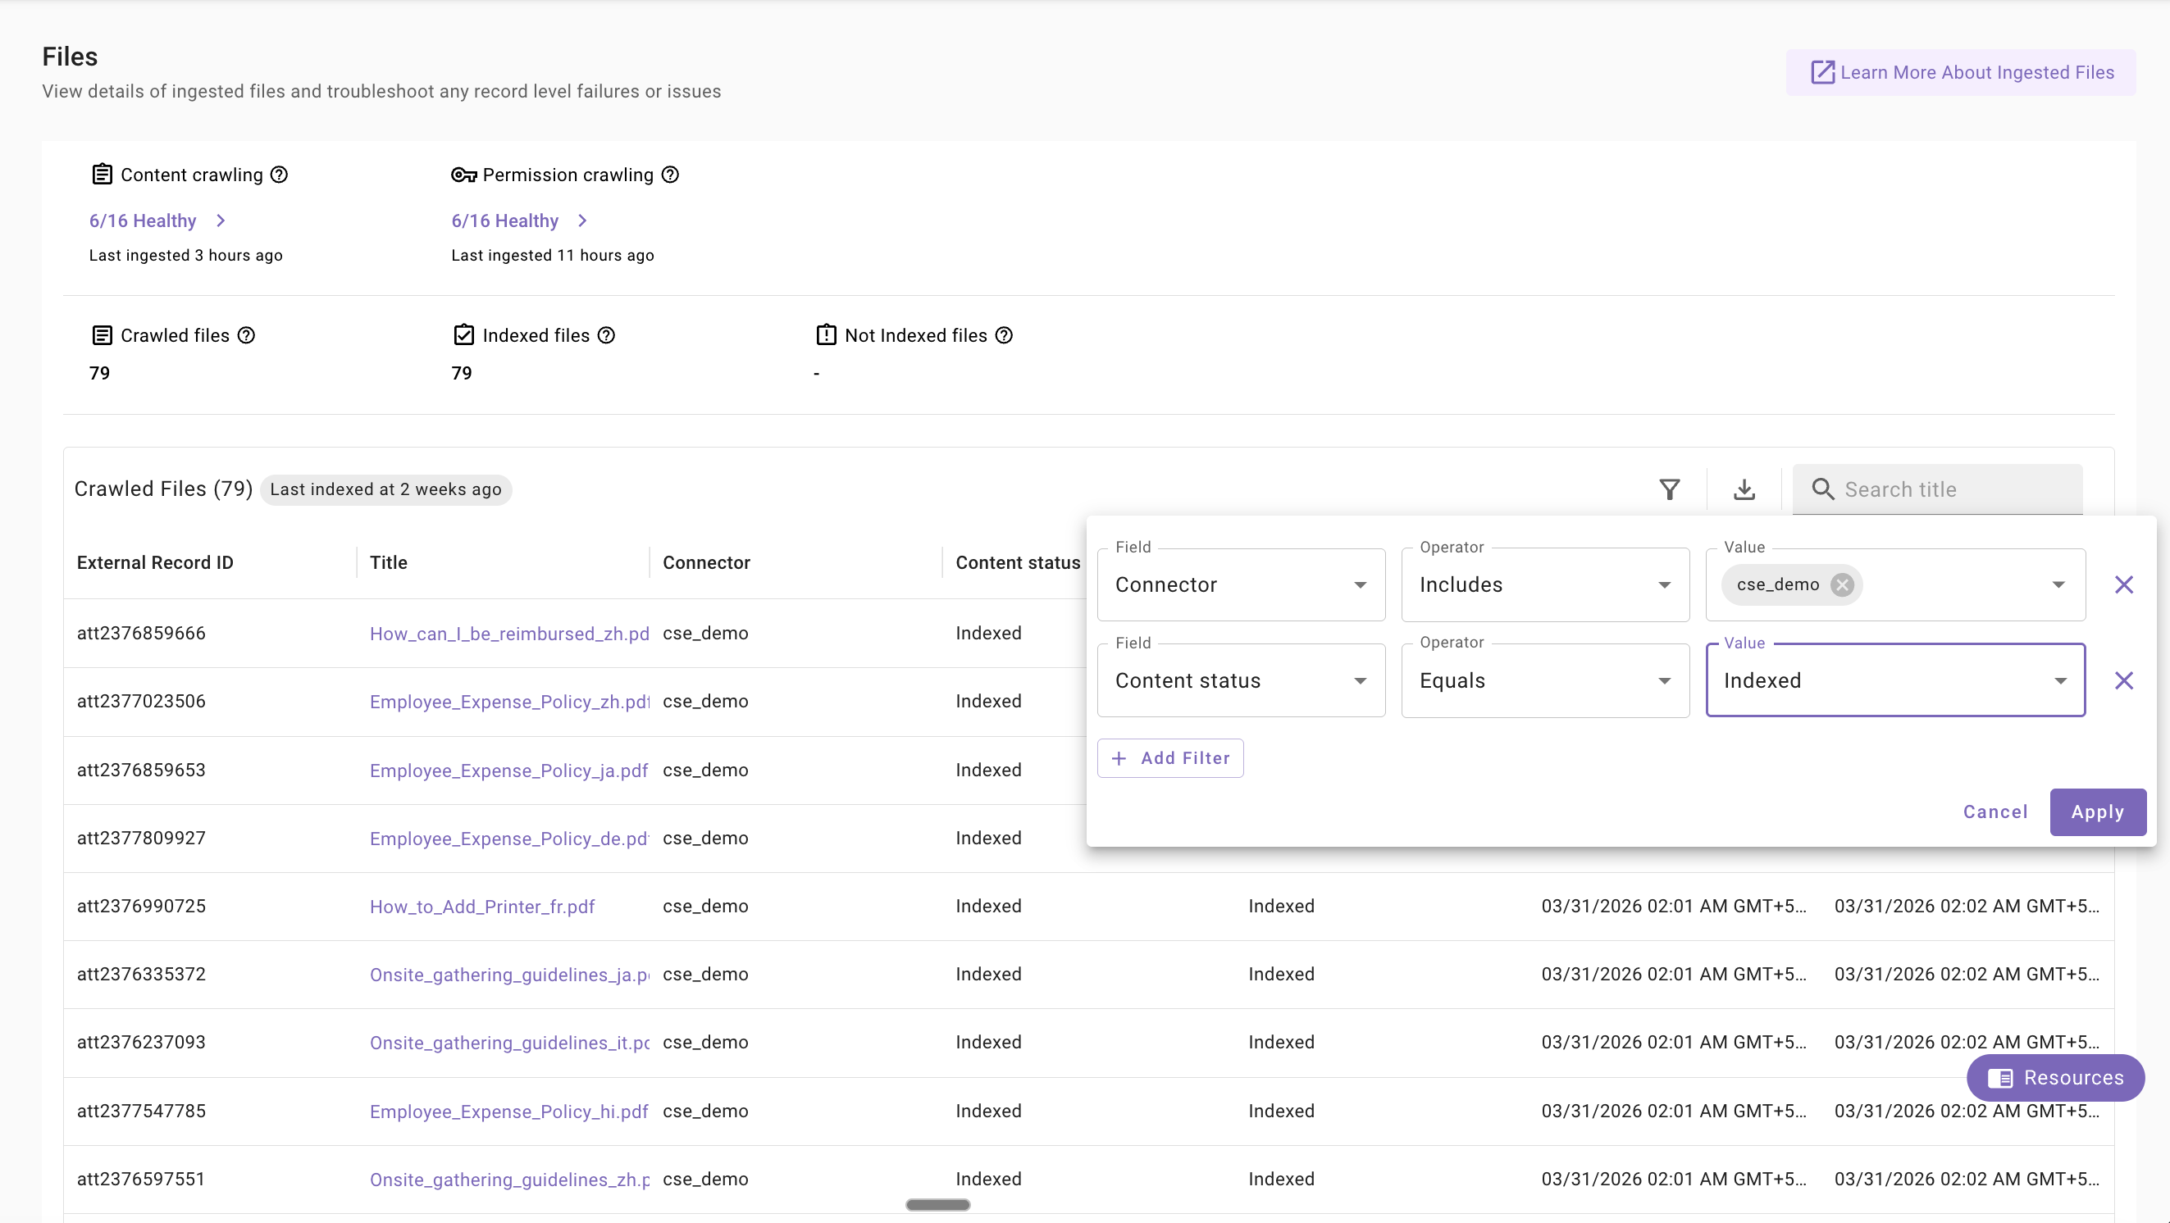2170x1223 pixels.
Task: Click help icon next to Crawled files
Action: click(246, 335)
